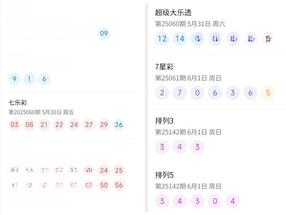Click the 第25060期 5月31日 周六 issue text
This screenshot has height=215, width=286.
190,24
